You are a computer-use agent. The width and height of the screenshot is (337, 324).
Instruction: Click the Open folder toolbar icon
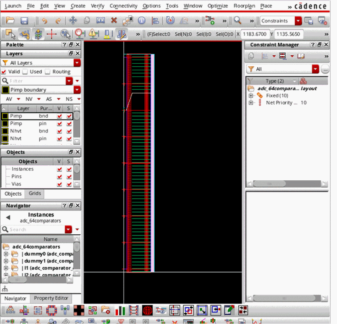tap(11, 21)
